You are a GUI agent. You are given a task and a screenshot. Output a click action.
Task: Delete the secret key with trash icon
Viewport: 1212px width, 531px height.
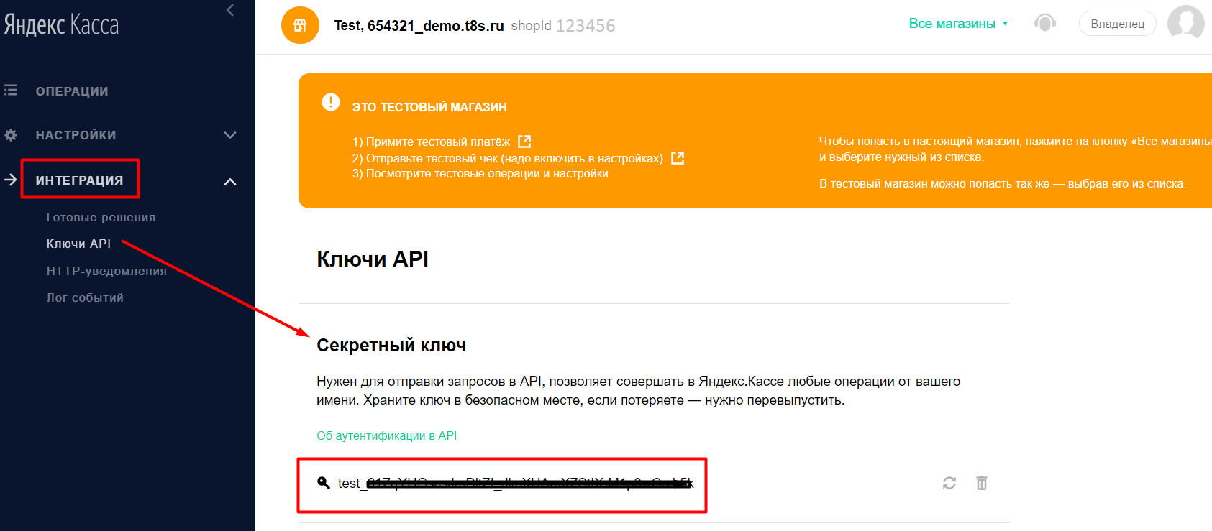point(982,483)
